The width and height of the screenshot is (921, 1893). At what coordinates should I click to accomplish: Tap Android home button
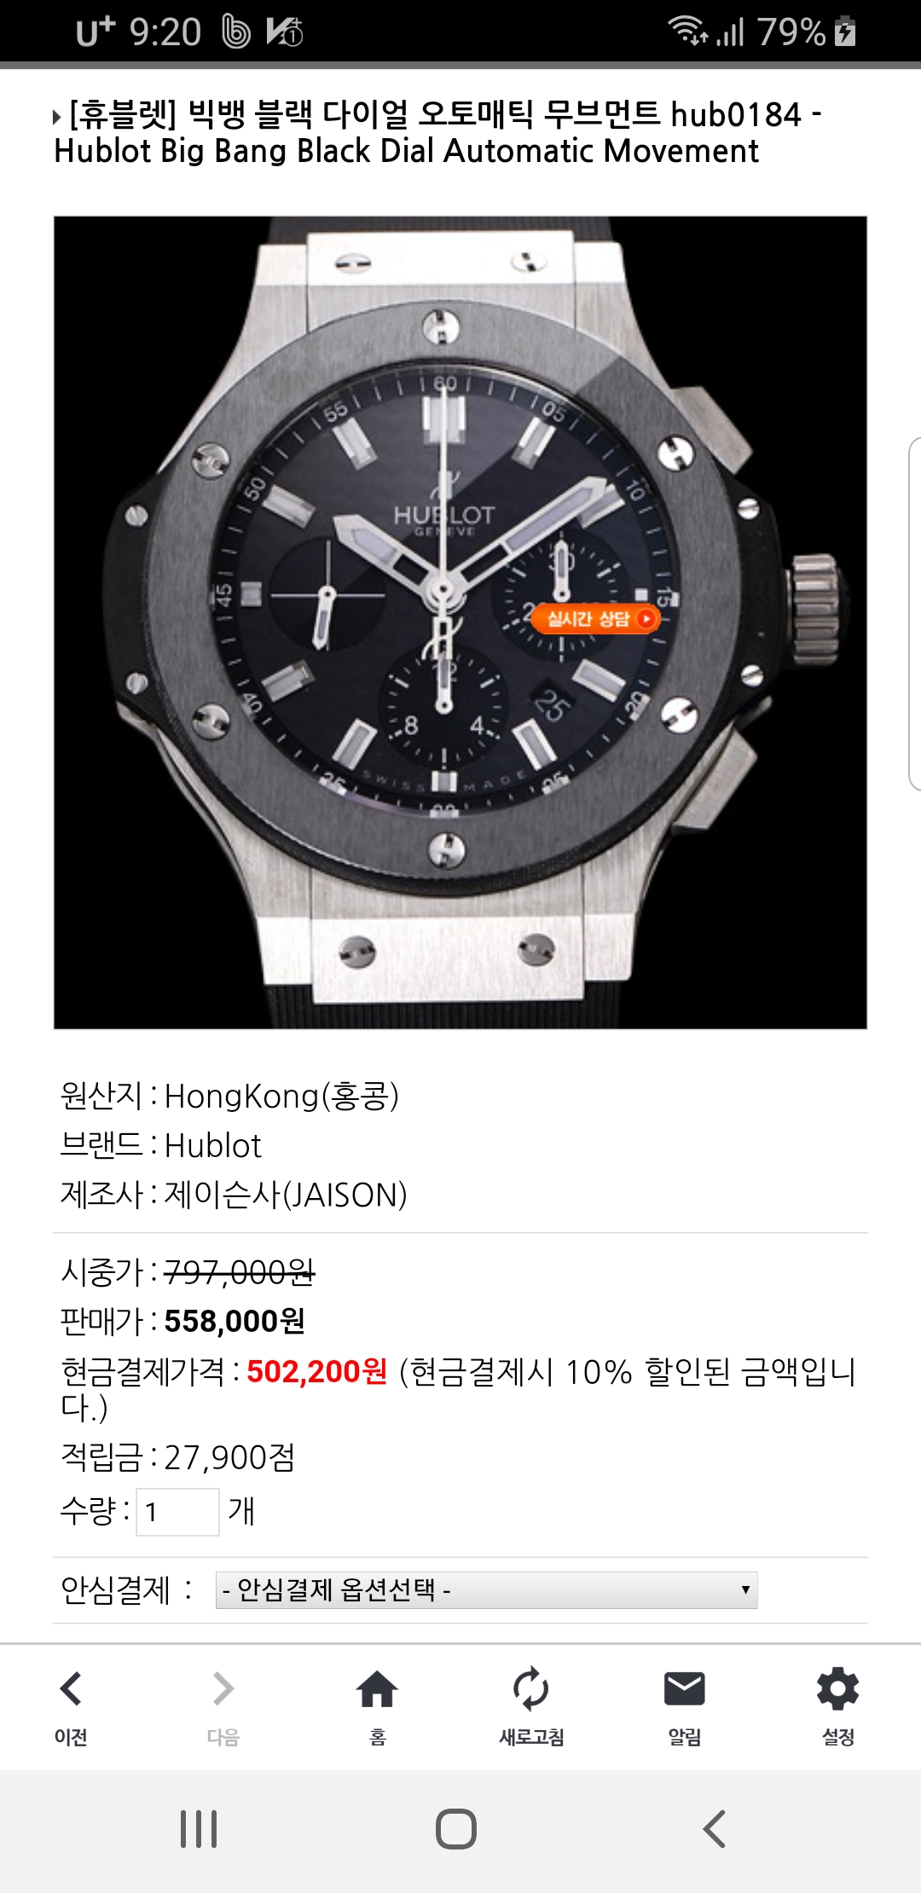[456, 1829]
